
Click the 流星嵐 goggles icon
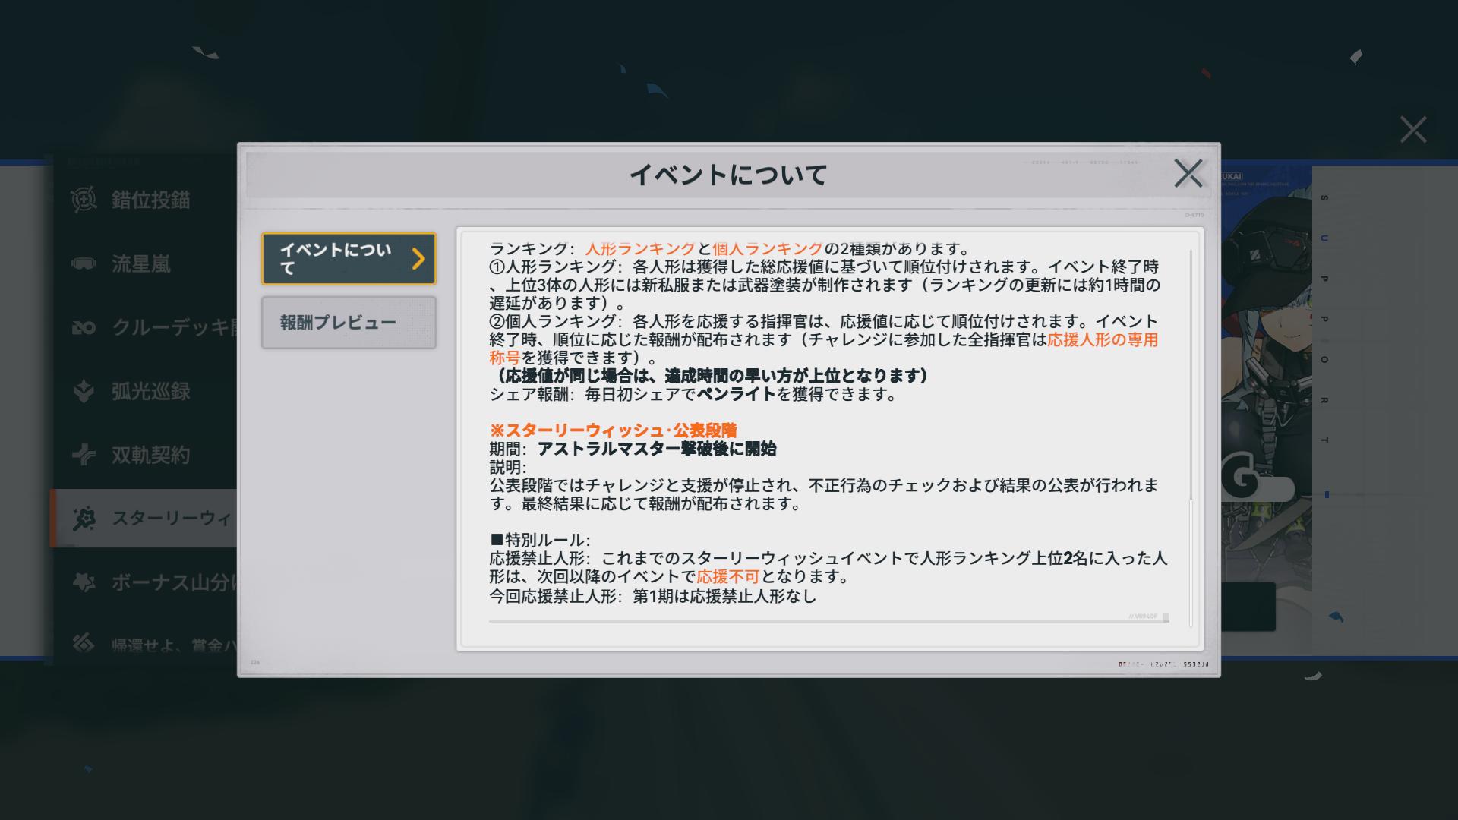point(84,263)
